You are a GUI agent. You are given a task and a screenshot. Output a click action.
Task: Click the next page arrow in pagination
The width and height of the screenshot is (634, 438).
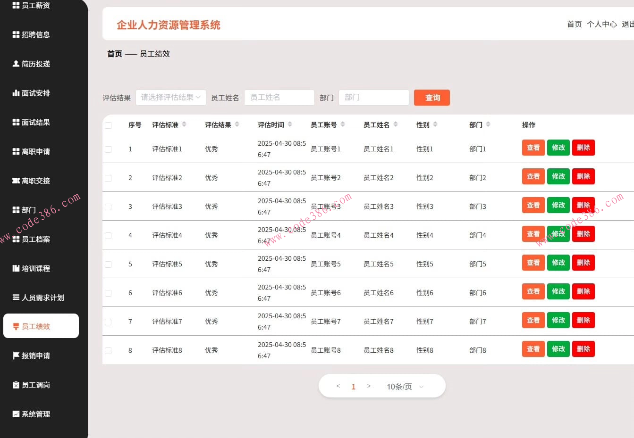369,386
